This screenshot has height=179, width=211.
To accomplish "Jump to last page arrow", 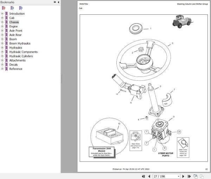I will point(189,176).
